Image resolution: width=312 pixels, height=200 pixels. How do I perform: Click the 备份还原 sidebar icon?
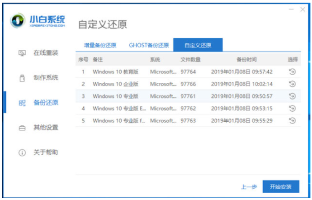click(22, 103)
